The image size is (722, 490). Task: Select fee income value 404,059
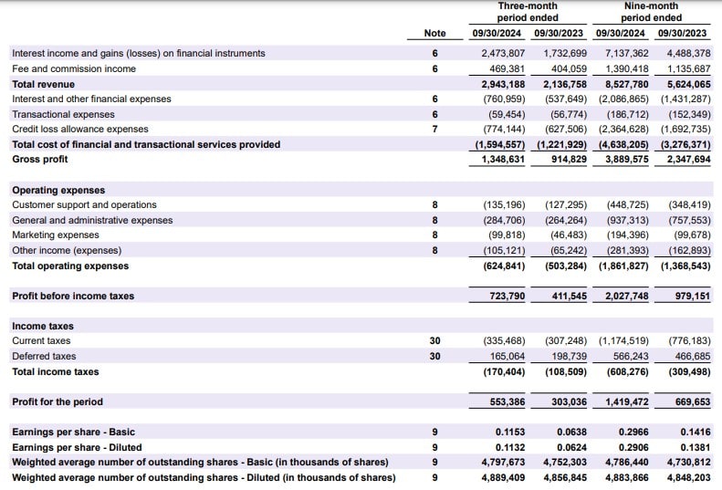click(x=570, y=69)
